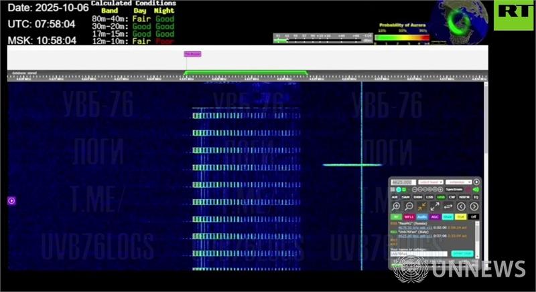The height and width of the screenshot is (292, 536).
Task: Click the zoom out magnifier icon
Action: click(x=409, y=206)
